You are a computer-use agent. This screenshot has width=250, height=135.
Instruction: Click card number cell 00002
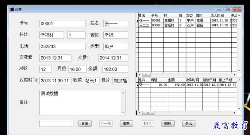point(157,25)
